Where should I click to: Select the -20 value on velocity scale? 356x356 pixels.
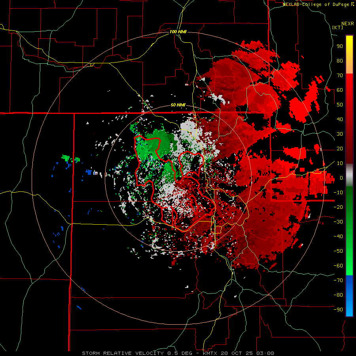pyautogui.click(x=338, y=207)
